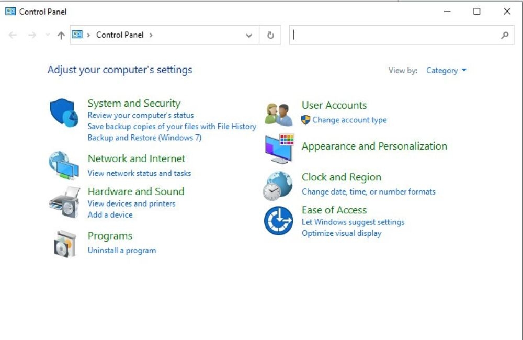Open the Programs disc box icon
Viewport: 523px width, 340px height.
tap(65, 244)
